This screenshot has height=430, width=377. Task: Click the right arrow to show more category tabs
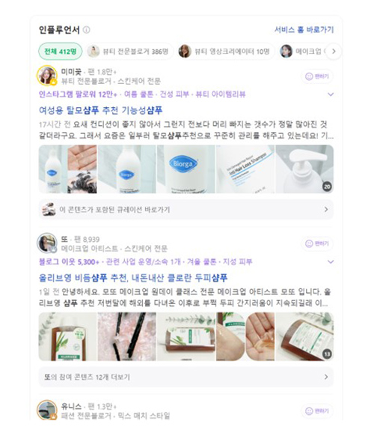point(334,51)
